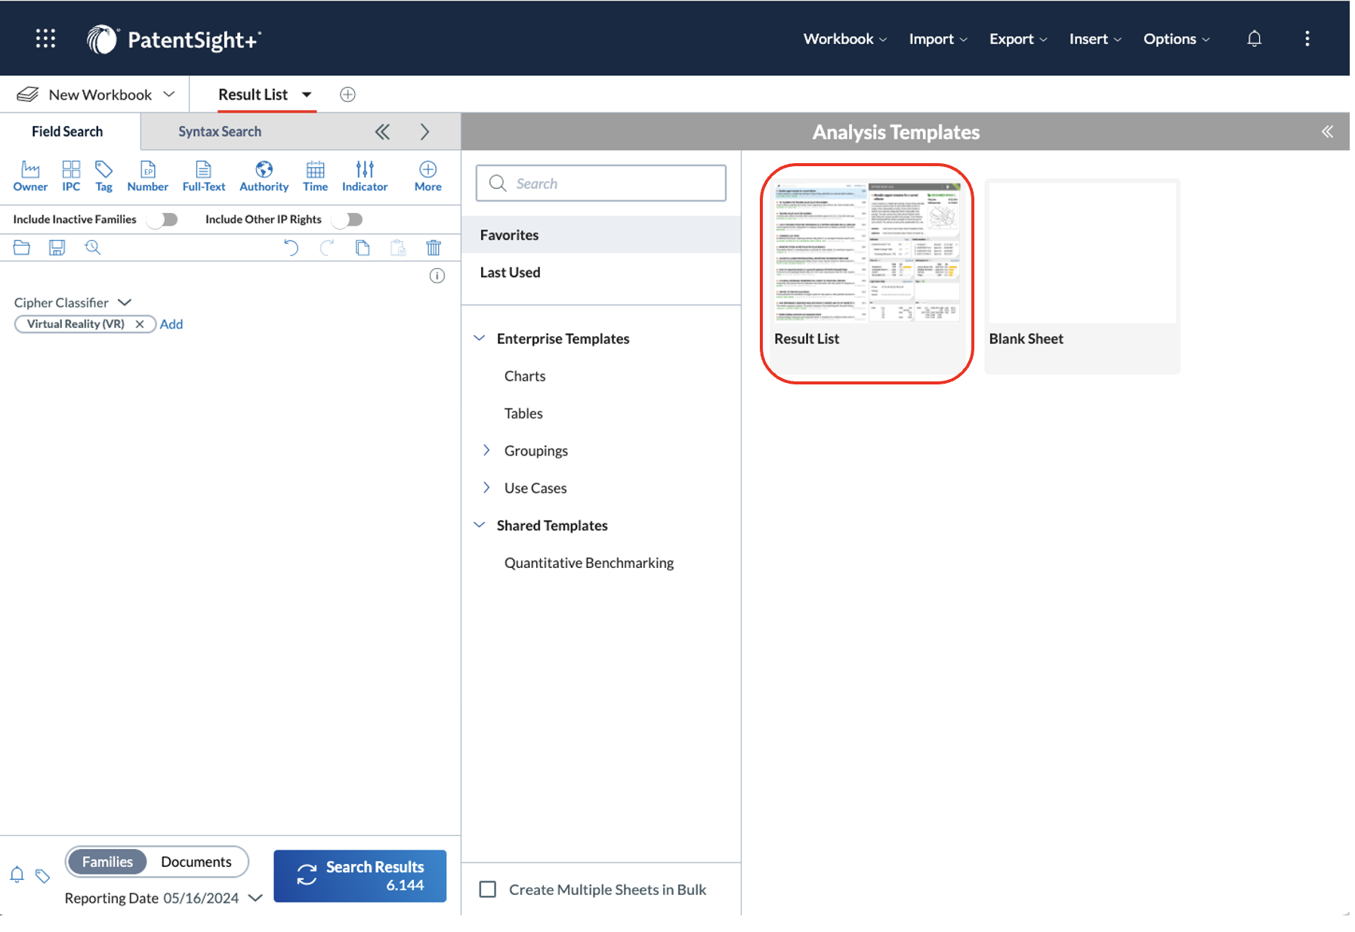The height and width of the screenshot is (932, 1355).
Task: Redo the search change
Action: click(x=326, y=247)
